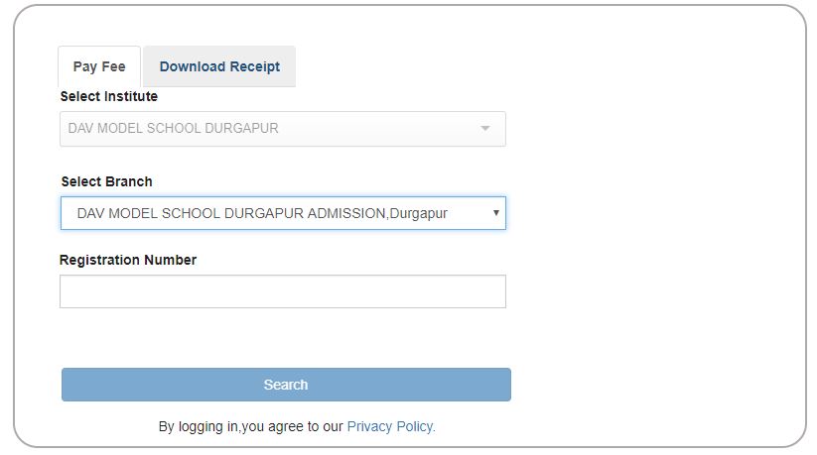The image size is (817, 455).
Task: Click the grey caret in the institute field
Action: tap(485, 129)
